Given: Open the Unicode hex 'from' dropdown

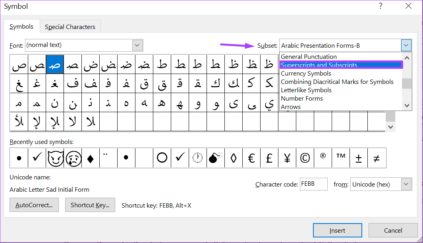Looking at the screenshot, I should point(406,184).
